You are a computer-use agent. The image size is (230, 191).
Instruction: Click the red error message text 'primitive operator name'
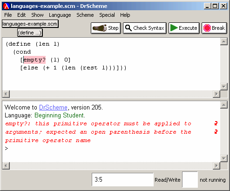coord(48,140)
